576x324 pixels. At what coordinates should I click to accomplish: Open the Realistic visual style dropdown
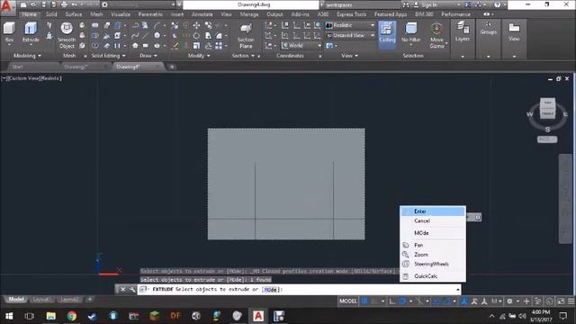tap(350, 25)
